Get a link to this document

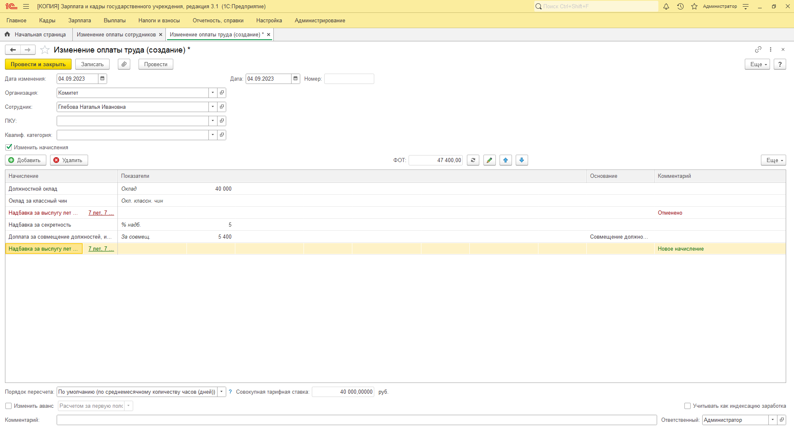758,50
